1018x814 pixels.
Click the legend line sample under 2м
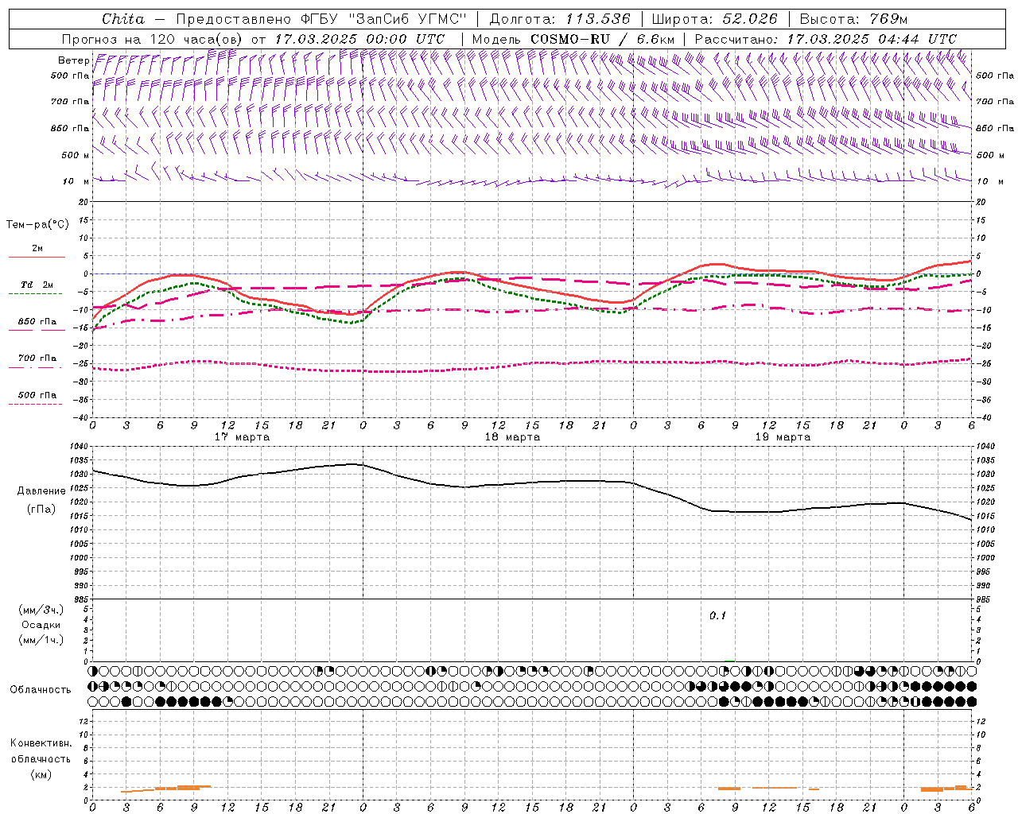pos(37,258)
